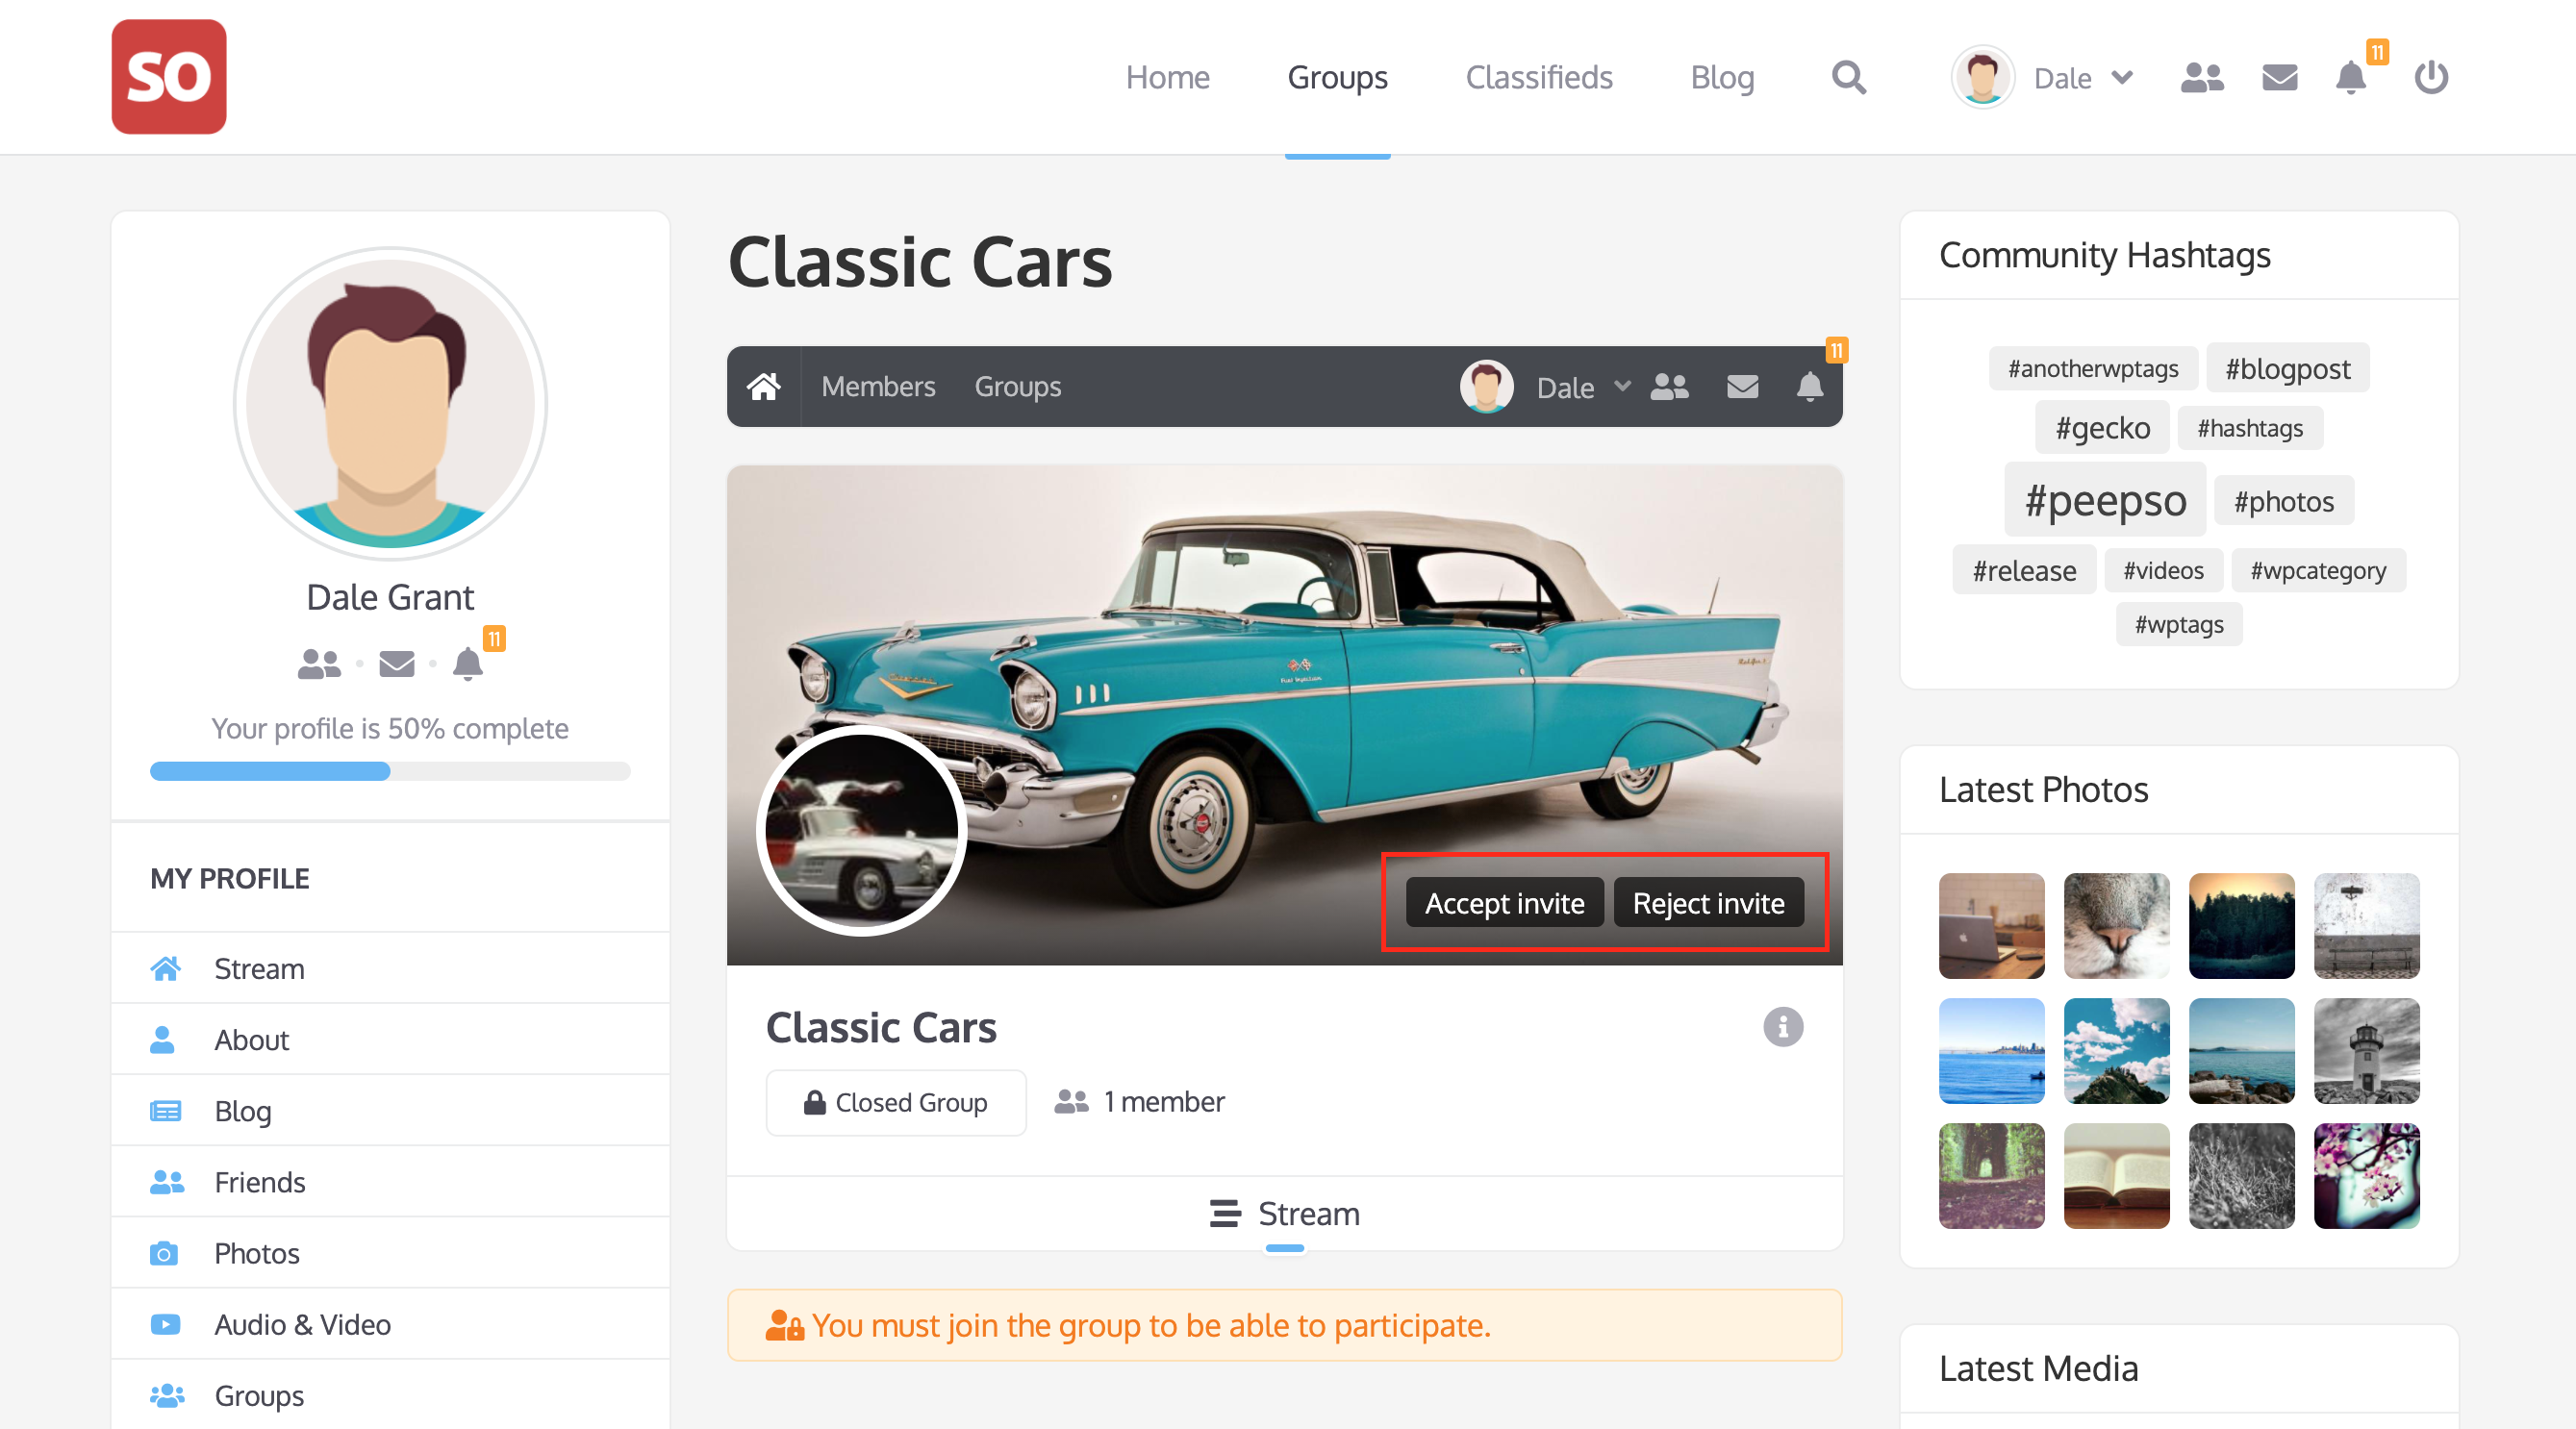
Task: Click the #blogpost hashtag
Action: [x=2287, y=368]
